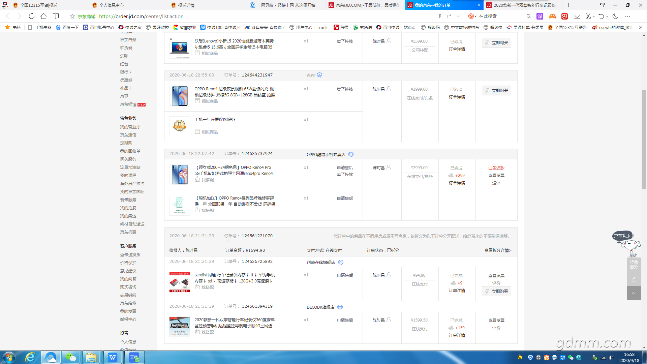Open the purple translate extension
The width and height of the screenshot is (647, 364).
click(540, 16)
